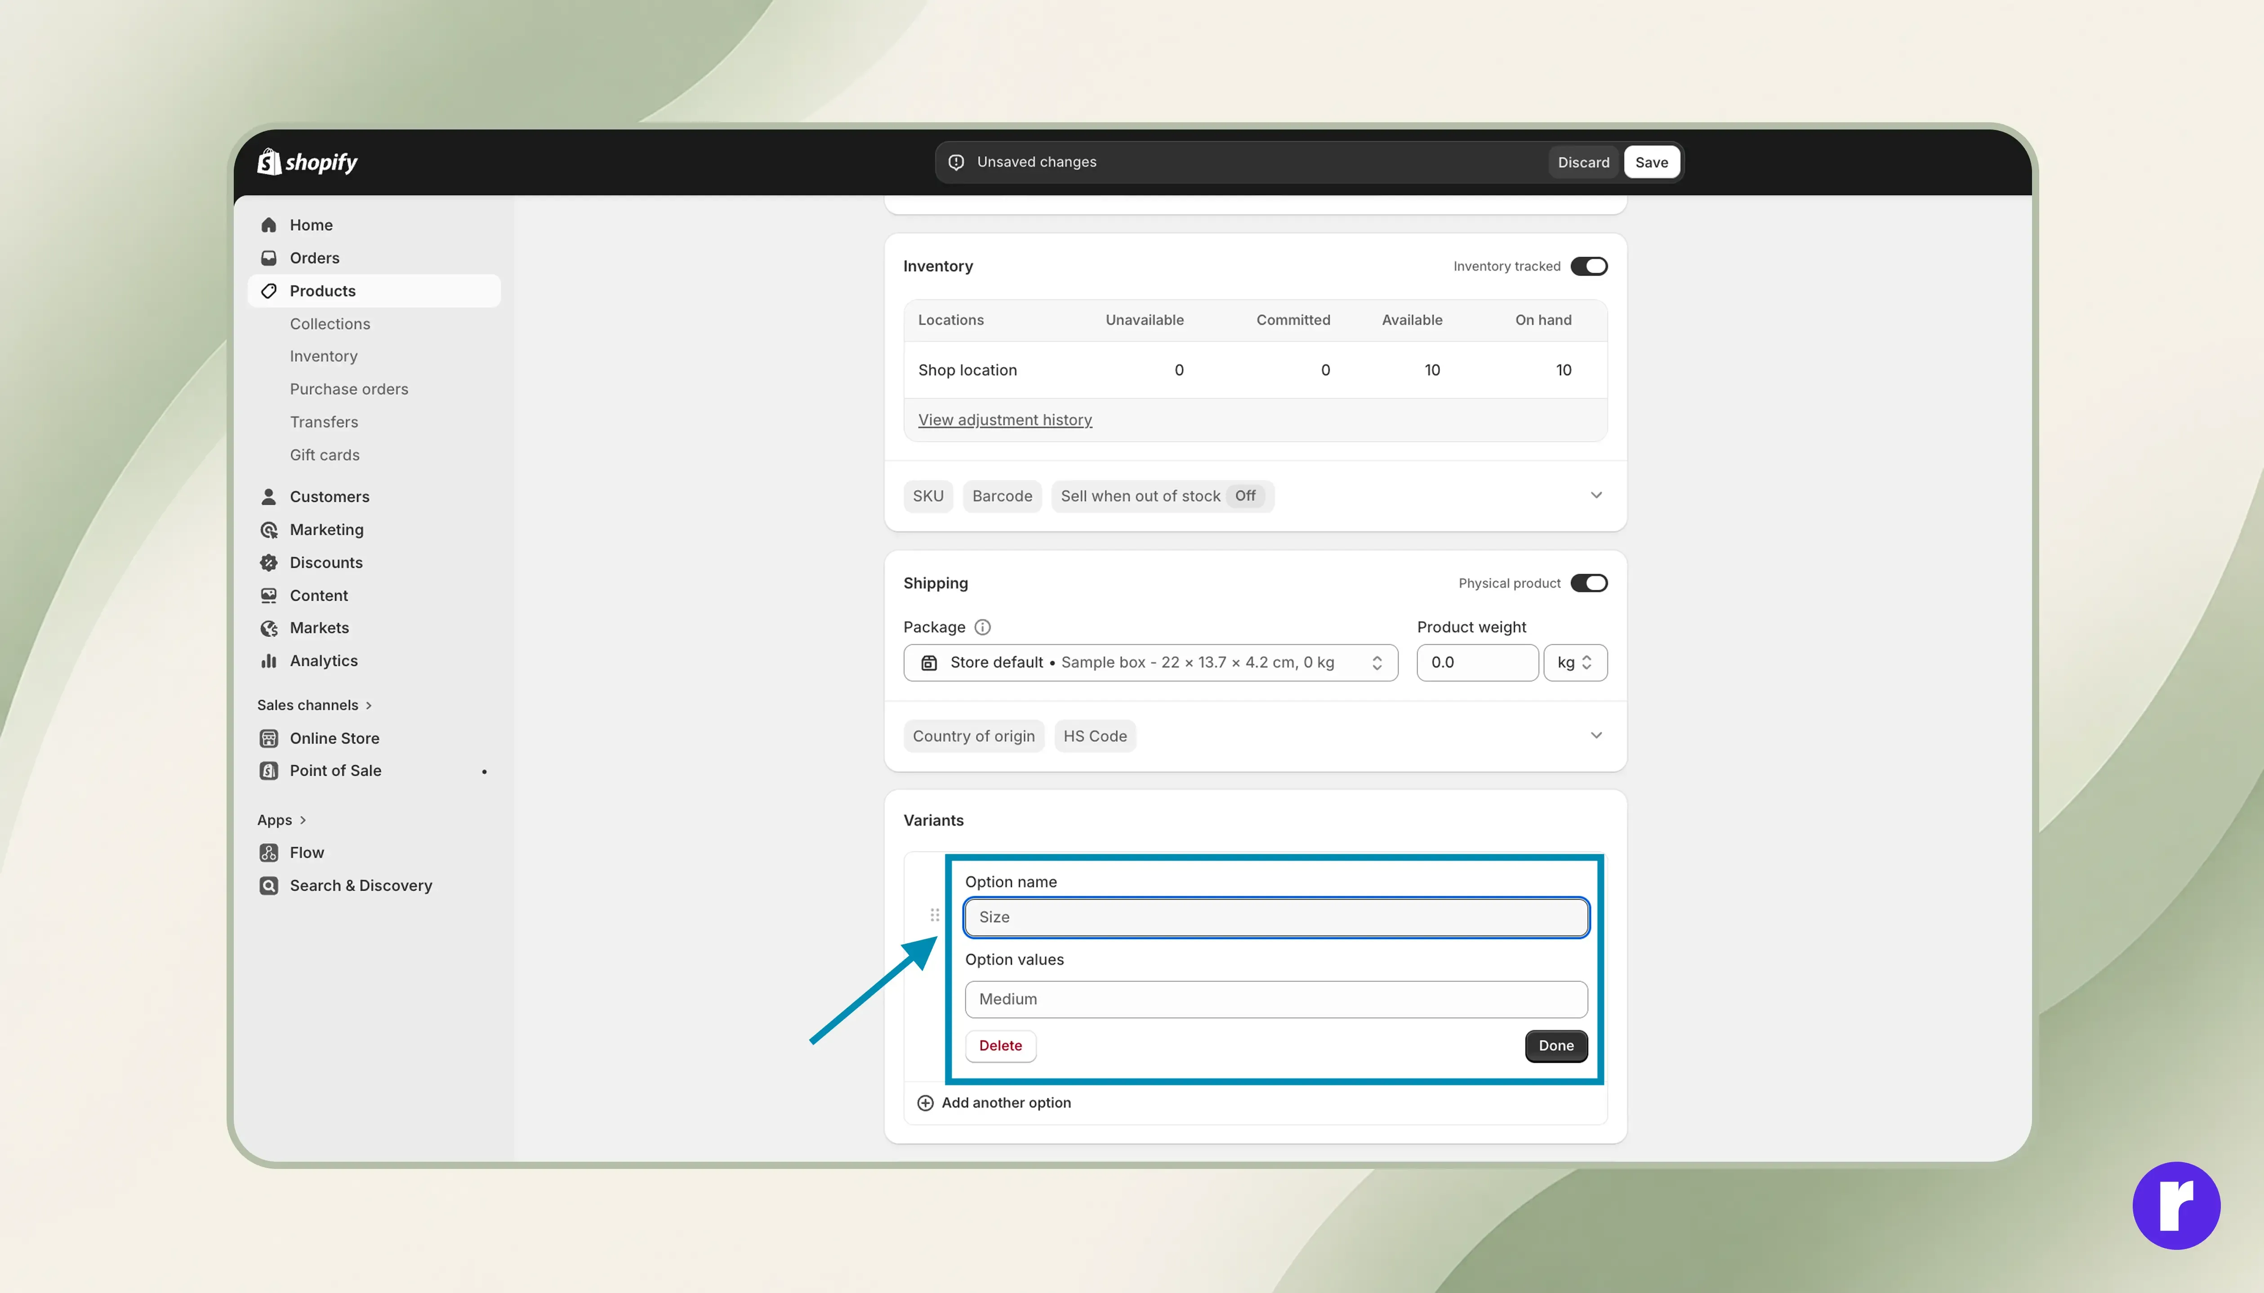Click the Available value 10

pos(1431,370)
